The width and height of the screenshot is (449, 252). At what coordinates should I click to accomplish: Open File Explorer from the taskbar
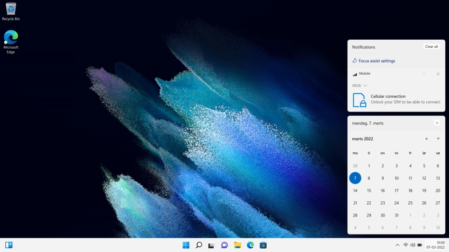pyautogui.click(x=237, y=245)
